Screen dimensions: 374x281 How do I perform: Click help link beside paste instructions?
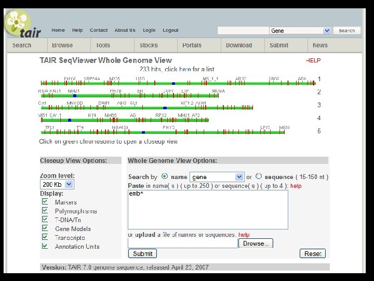point(296,186)
